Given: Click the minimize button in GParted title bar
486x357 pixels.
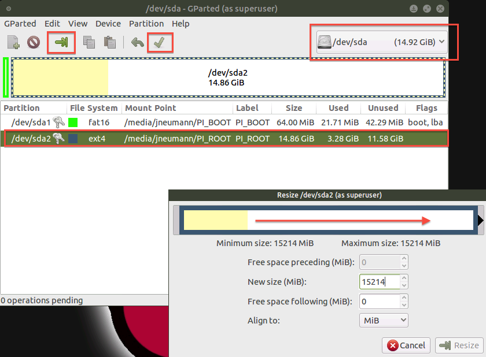Looking at the screenshot, I should click(414, 9).
